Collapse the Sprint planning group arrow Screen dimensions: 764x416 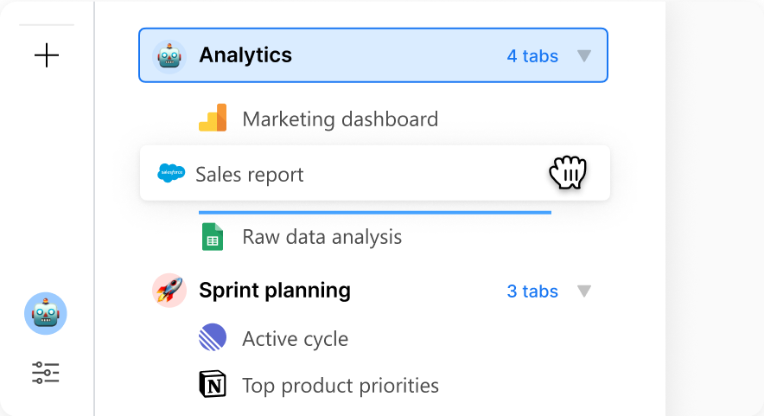584,291
